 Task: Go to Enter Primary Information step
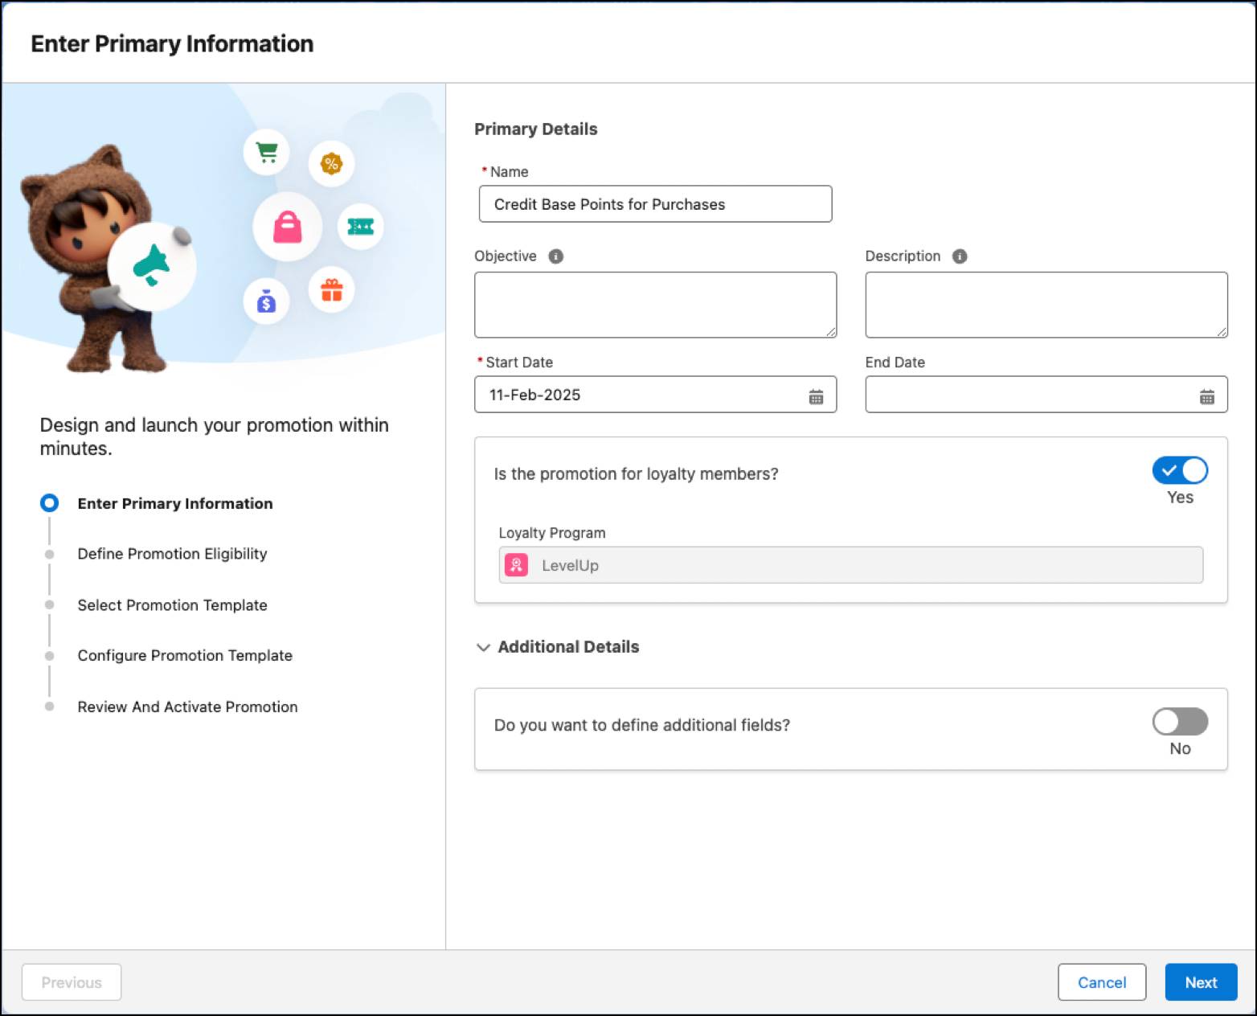(175, 503)
